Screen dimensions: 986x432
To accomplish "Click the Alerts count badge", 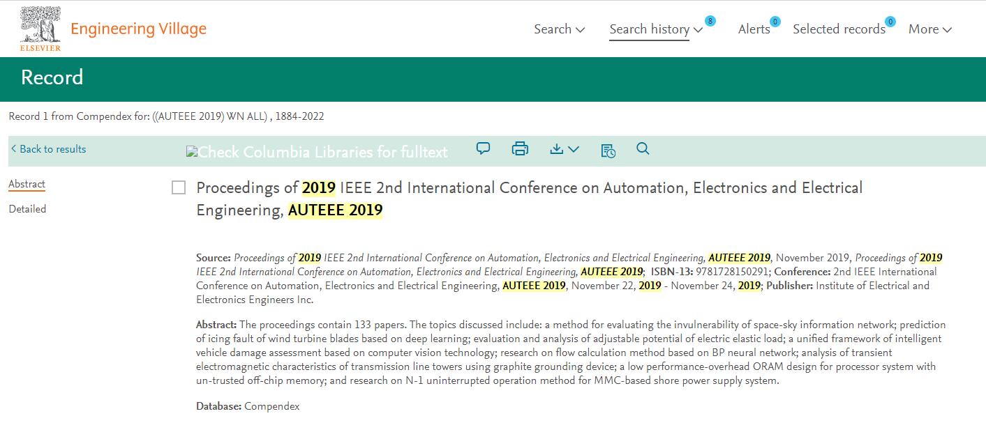I will [775, 21].
